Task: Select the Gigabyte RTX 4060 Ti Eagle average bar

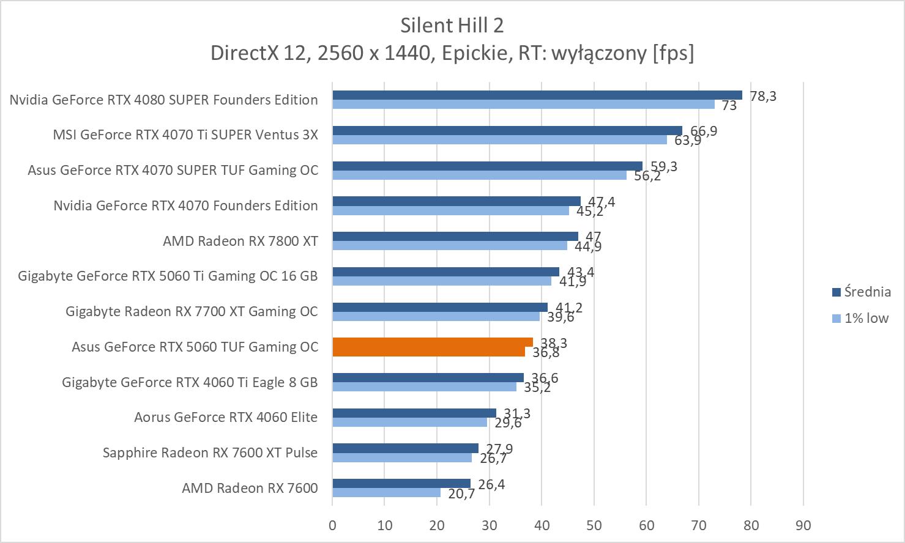Action: click(428, 377)
